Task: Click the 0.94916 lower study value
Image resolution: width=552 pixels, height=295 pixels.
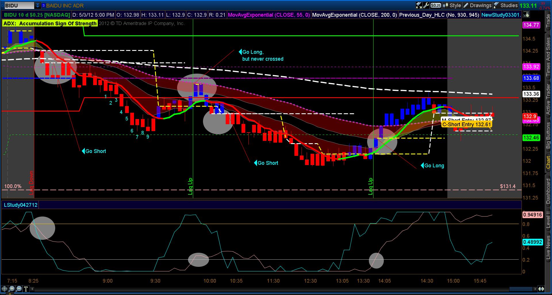Action: (532, 215)
